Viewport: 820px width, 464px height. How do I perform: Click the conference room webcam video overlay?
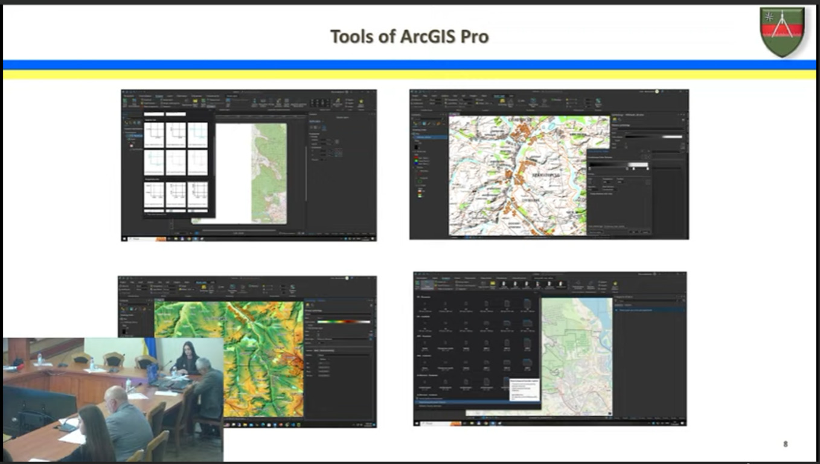pyautogui.click(x=113, y=399)
